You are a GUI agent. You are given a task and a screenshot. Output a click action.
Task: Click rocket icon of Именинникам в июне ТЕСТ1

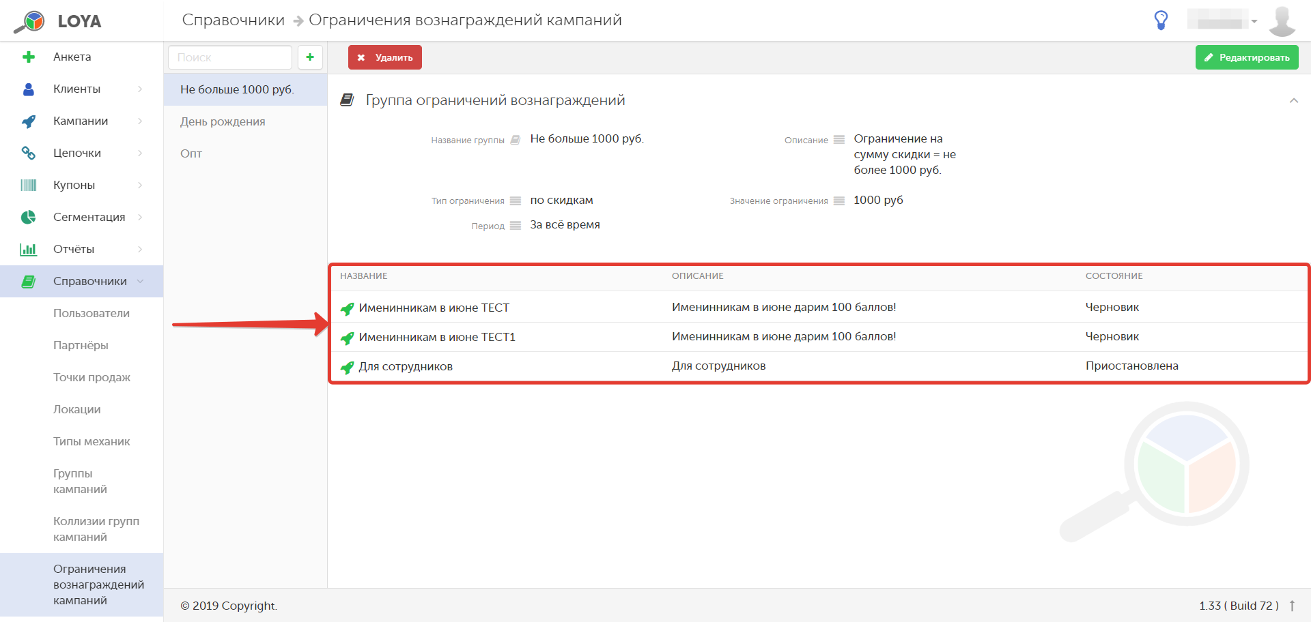[x=348, y=338]
